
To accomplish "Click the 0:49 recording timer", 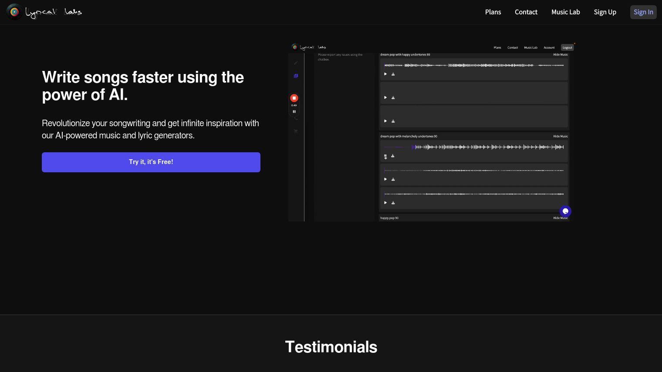I will (x=294, y=105).
